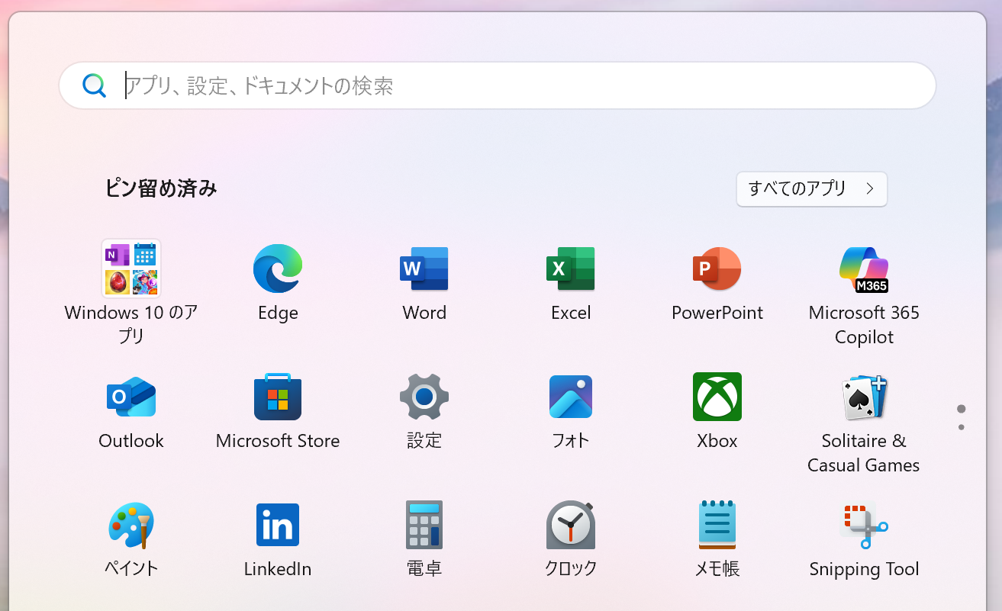This screenshot has height=611, width=1002.
Task: Open ペイント (Paint)
Action: [x=131, y=525]
